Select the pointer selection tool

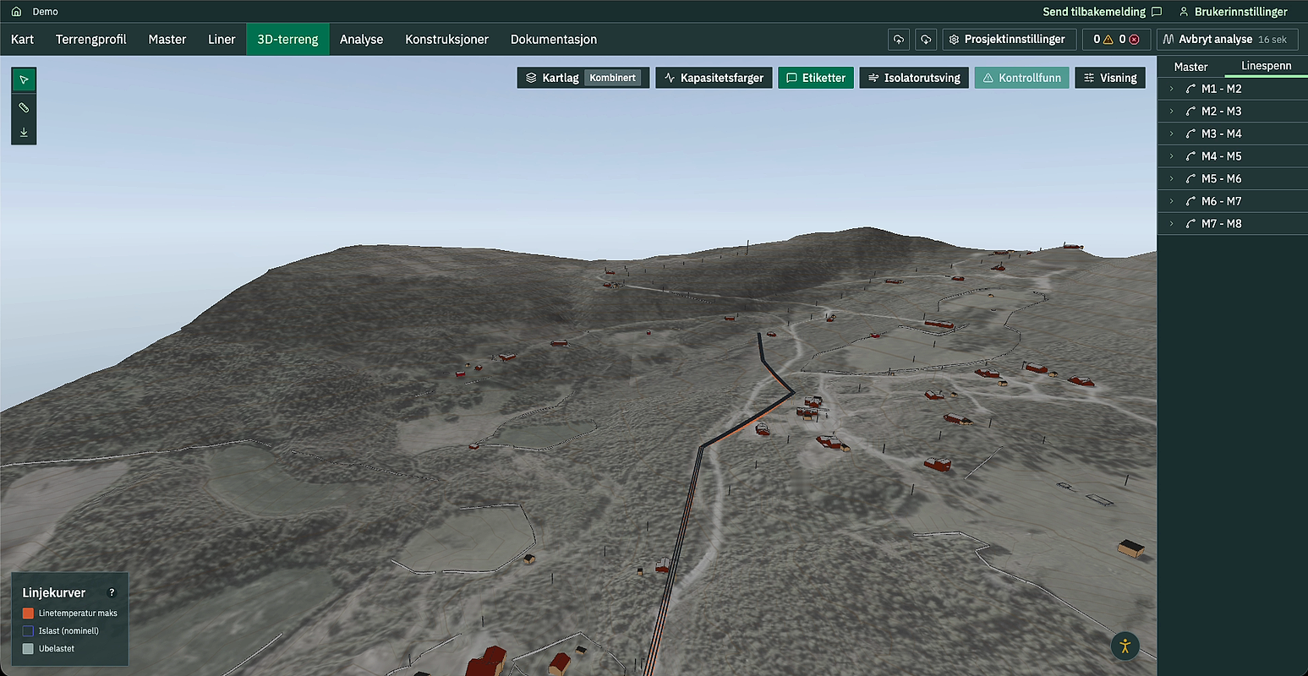[24, 79]
